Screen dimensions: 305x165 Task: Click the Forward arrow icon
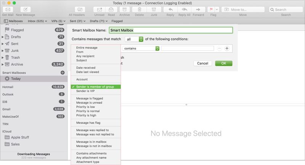198,10
